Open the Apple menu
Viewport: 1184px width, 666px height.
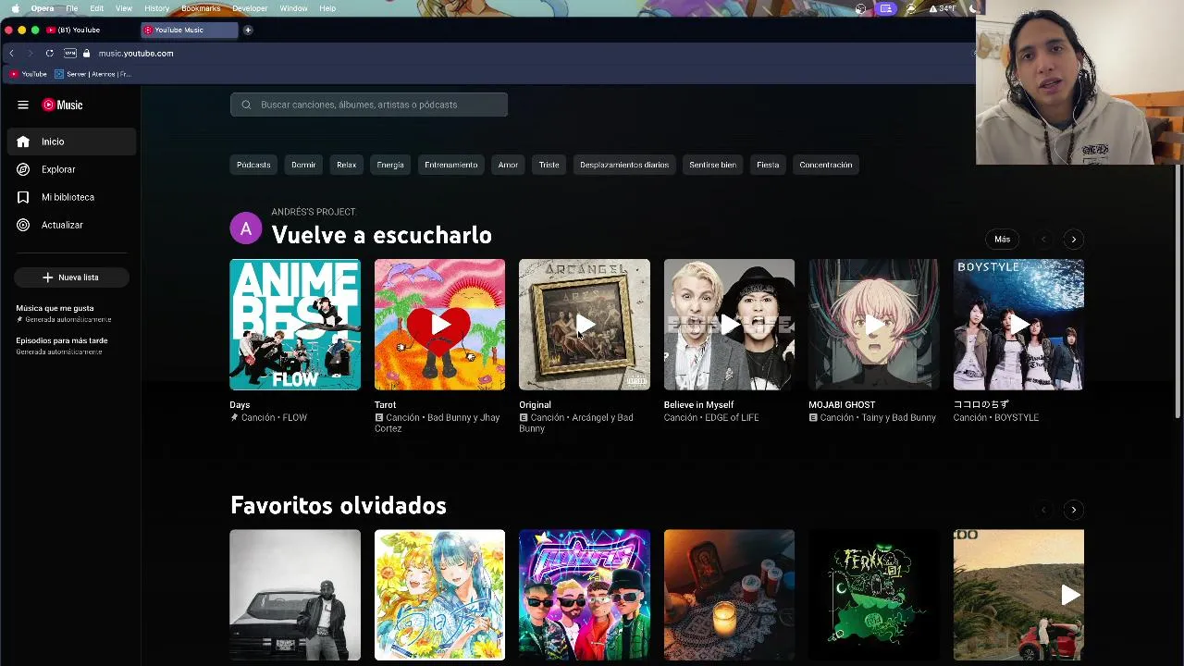coord(15,8)
